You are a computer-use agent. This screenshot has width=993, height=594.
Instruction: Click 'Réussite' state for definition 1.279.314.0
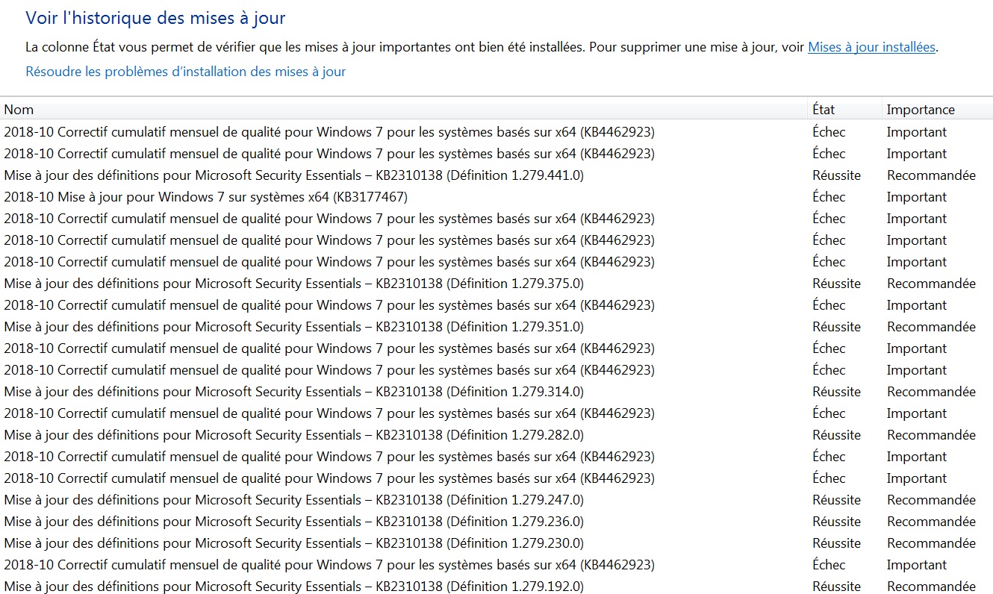click(x=836, y=392)
